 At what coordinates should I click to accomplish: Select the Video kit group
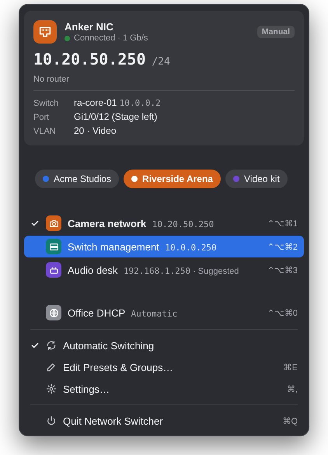point(256,179)
